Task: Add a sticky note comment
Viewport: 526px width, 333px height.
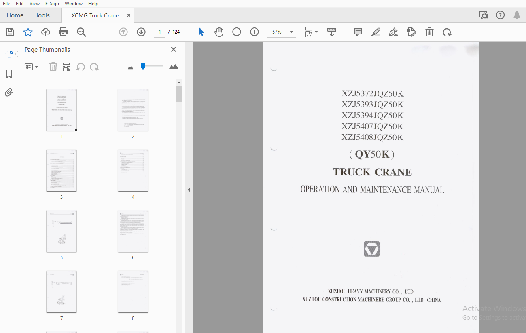Action: click(358, 32)
